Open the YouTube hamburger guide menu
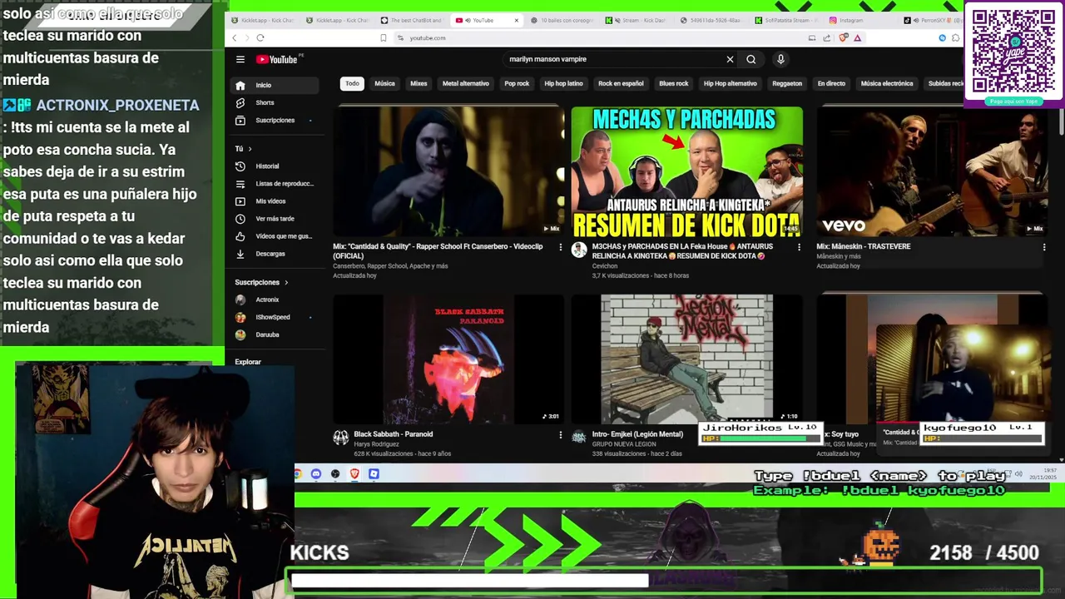Screen dimensions: 1065x599 pyautogui.click(x=240, y=59)
